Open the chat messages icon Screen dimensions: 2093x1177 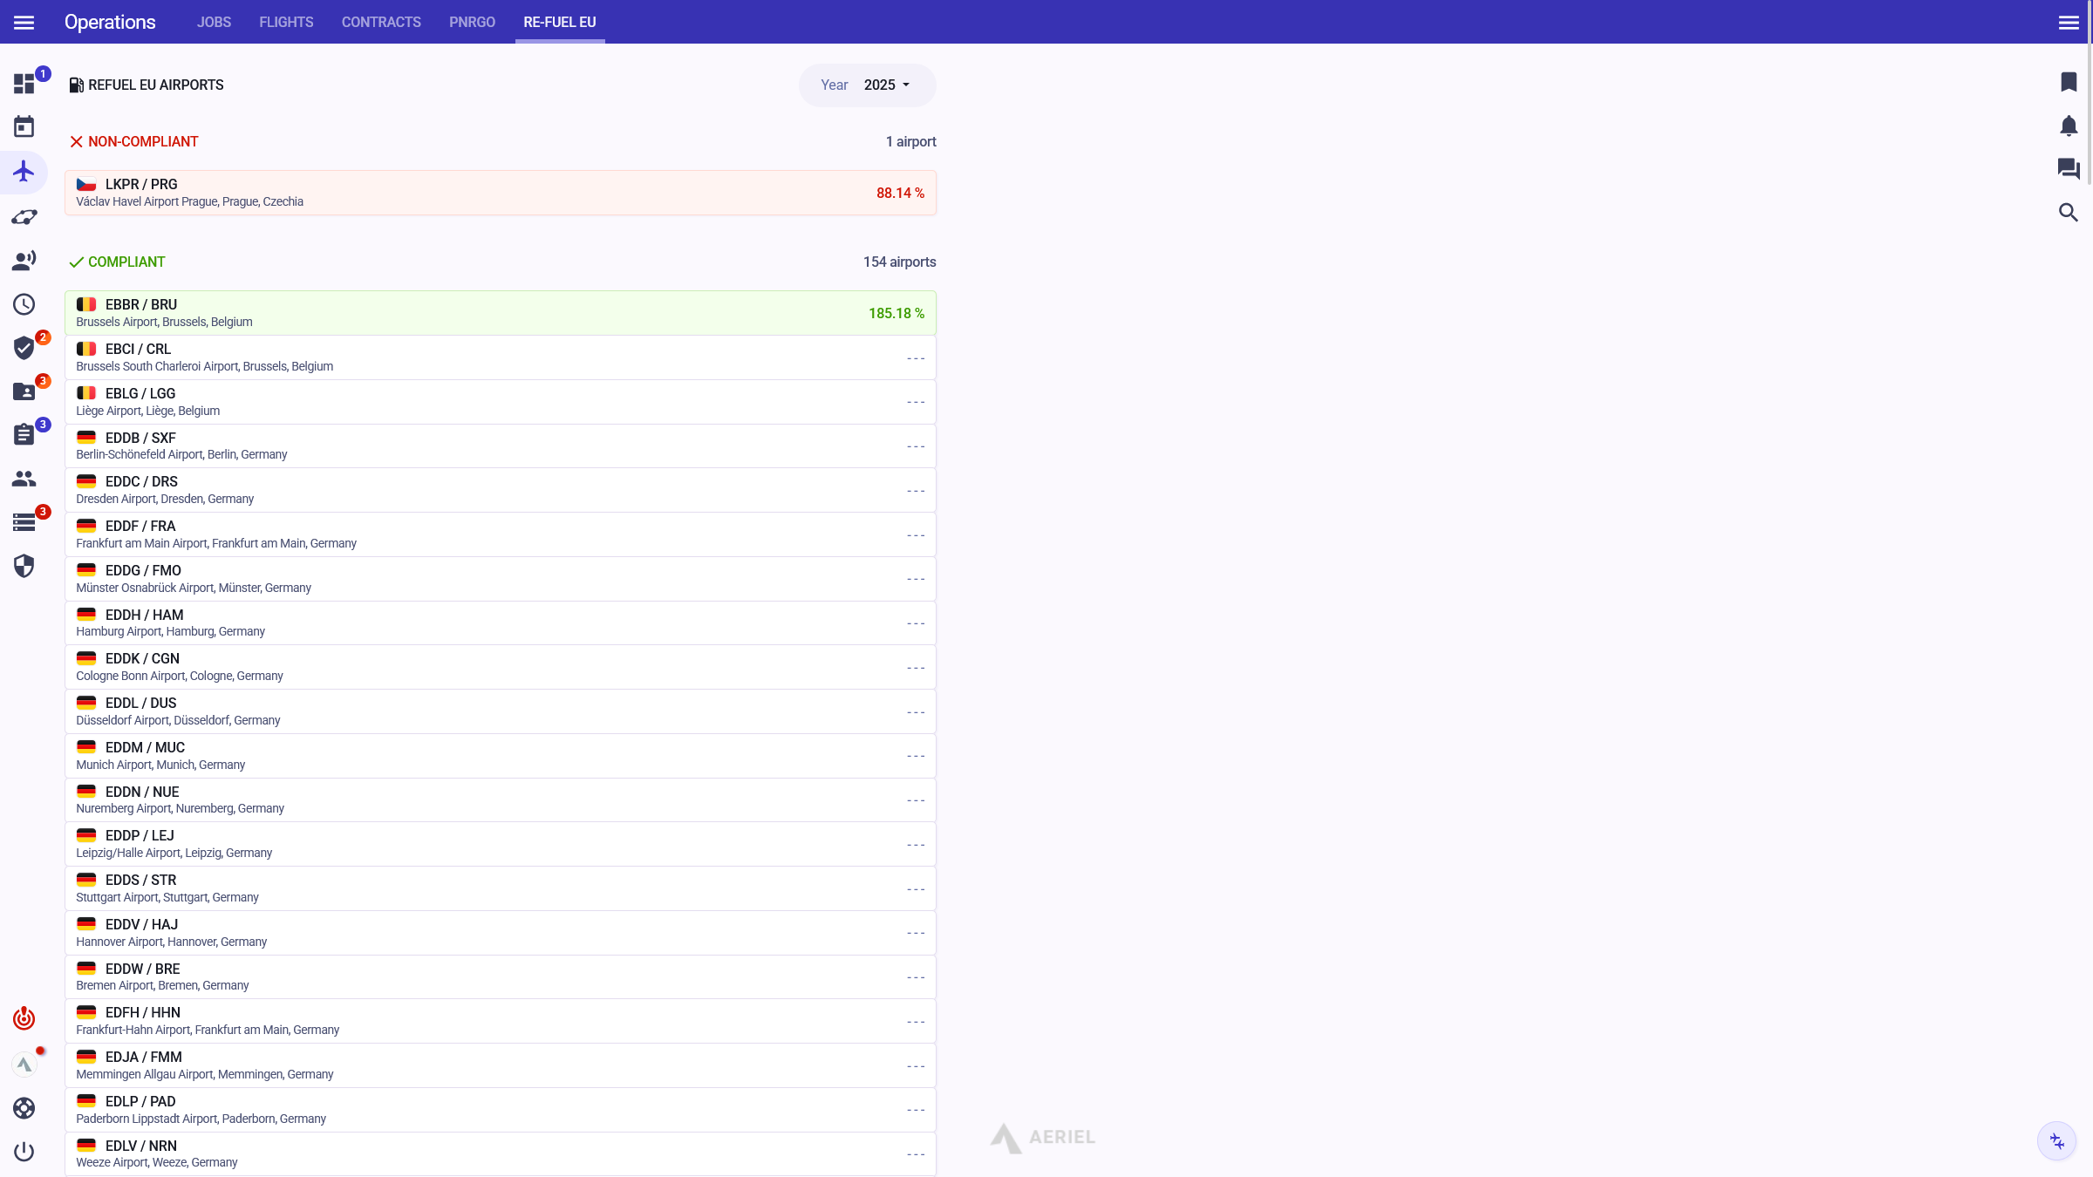point(2068,168)
